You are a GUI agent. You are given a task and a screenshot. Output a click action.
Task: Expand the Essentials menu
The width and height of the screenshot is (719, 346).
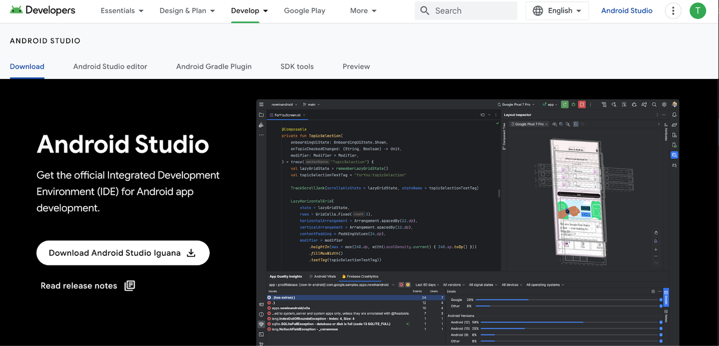[x=122, y=11]
